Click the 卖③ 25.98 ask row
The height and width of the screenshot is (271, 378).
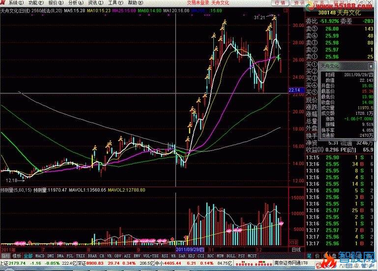(x=340, y=43)
